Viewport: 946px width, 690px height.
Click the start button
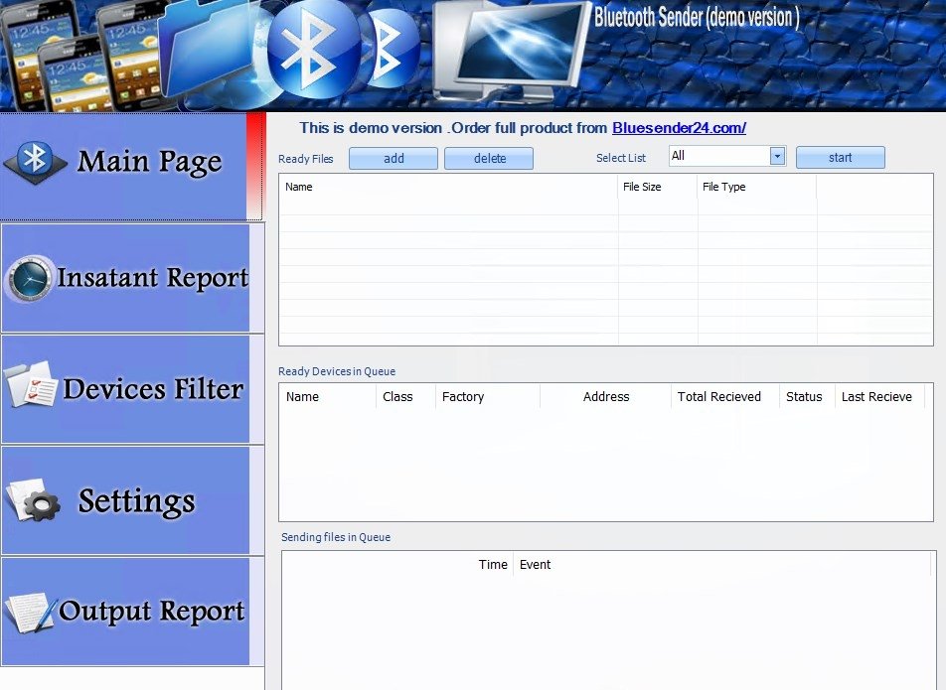[841, 157]
